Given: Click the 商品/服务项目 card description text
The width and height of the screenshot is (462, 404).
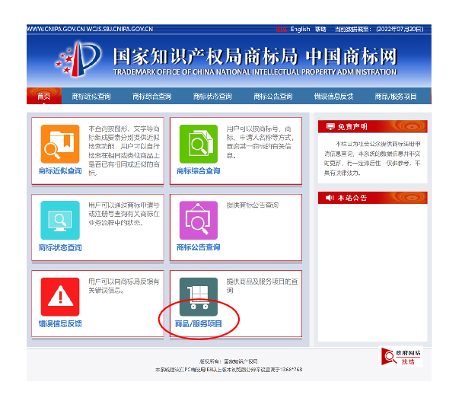Looking at the screenshot, I should [x=262, y=286].
